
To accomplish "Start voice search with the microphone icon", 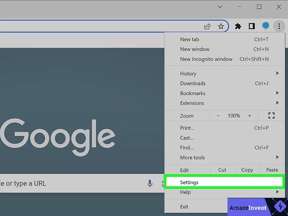I will coord(150,183).
